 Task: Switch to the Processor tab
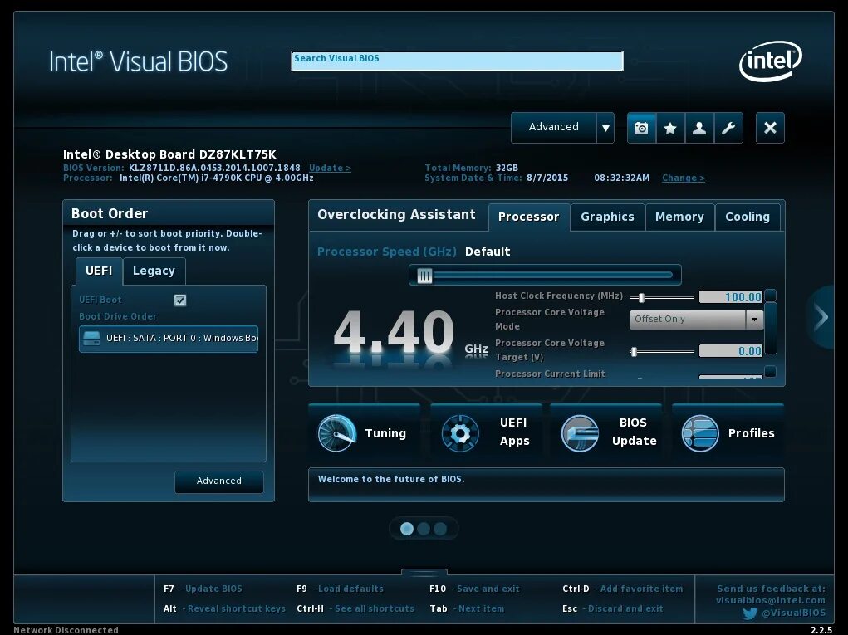coord(528,217)
